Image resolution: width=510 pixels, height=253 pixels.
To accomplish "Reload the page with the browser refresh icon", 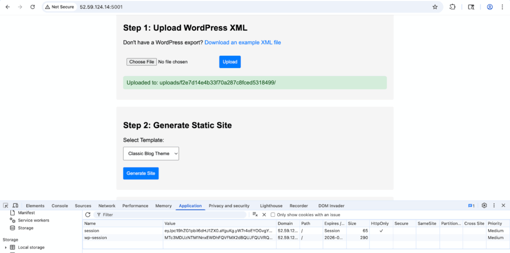I will pyautogui.click(x=33, y=7).
